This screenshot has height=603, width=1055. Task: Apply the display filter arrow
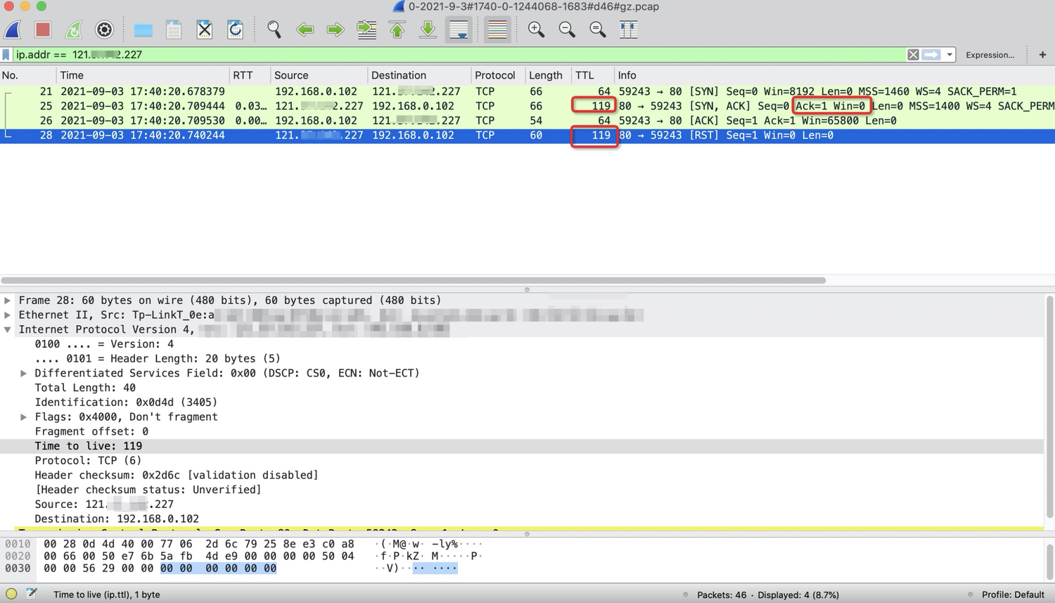tap(931, 54)
